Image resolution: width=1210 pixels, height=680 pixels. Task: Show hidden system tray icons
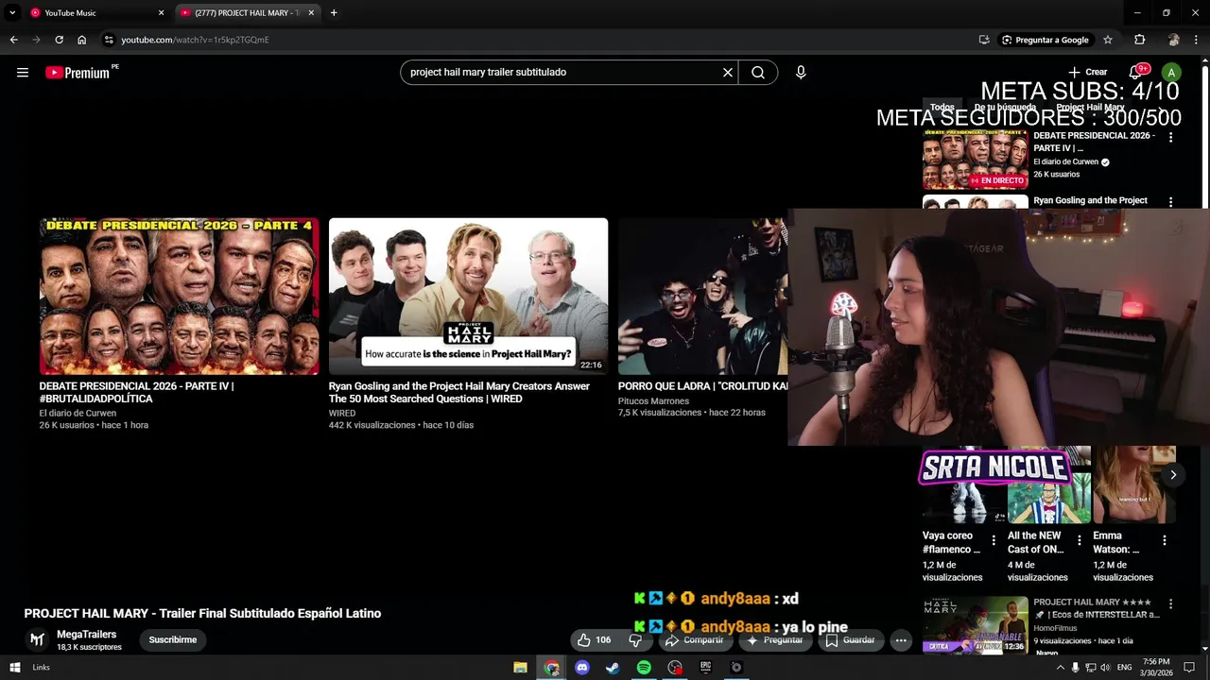coord(1060,668)
